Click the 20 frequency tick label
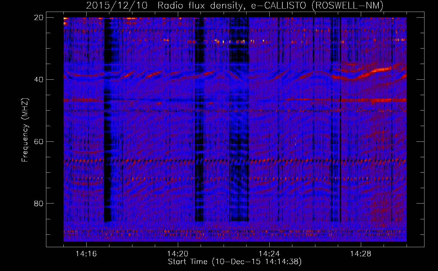Screen dimensions: 438x271 (39, 18)
